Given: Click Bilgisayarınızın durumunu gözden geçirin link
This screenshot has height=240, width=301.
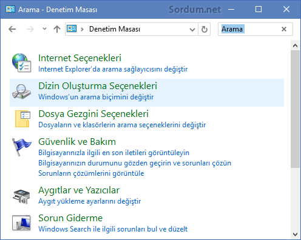Looking at the screenshot, I should click(135, 163).
